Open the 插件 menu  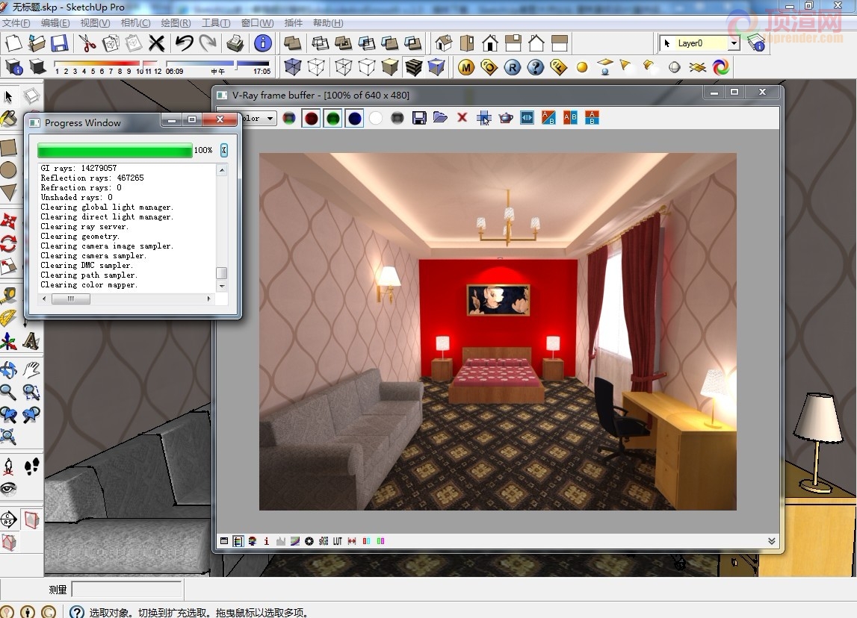coord(293,23)
